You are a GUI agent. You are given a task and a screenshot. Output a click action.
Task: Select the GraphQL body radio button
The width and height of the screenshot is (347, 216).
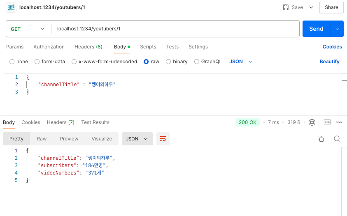tap(196, 62)
